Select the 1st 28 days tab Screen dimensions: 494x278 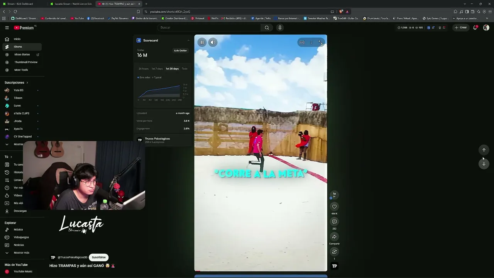pyautogui.click(x=172, y=69)
